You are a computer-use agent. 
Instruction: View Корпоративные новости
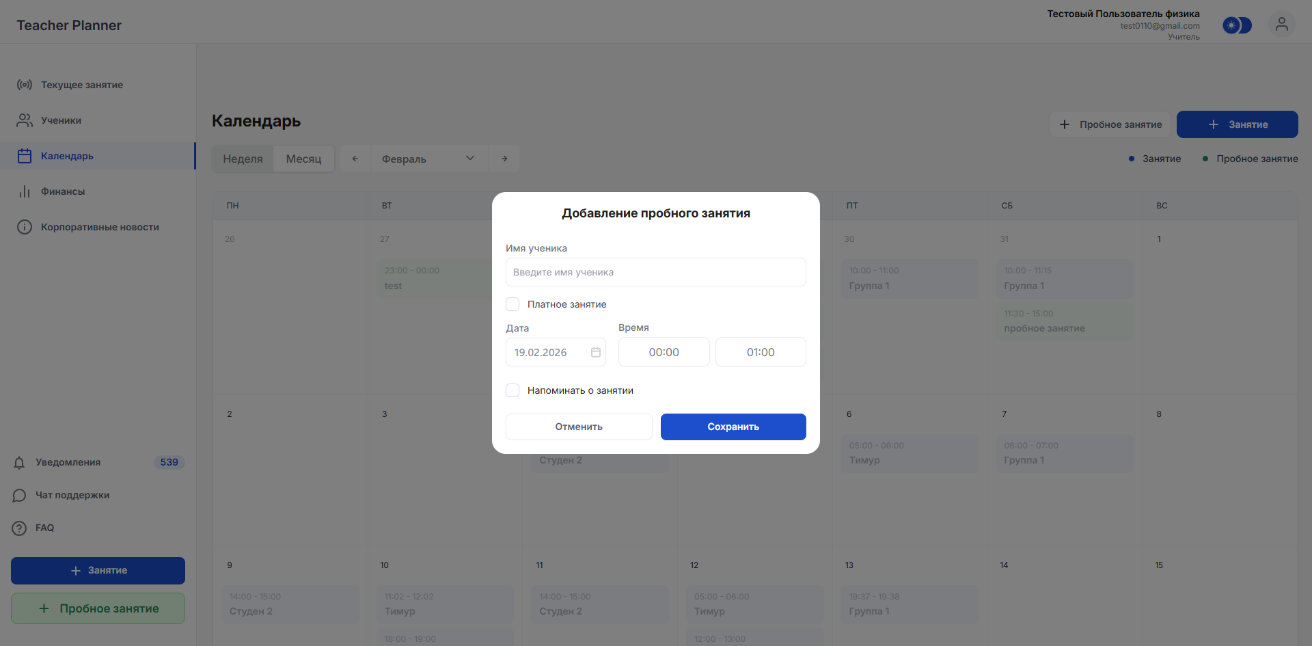point(25,227)
